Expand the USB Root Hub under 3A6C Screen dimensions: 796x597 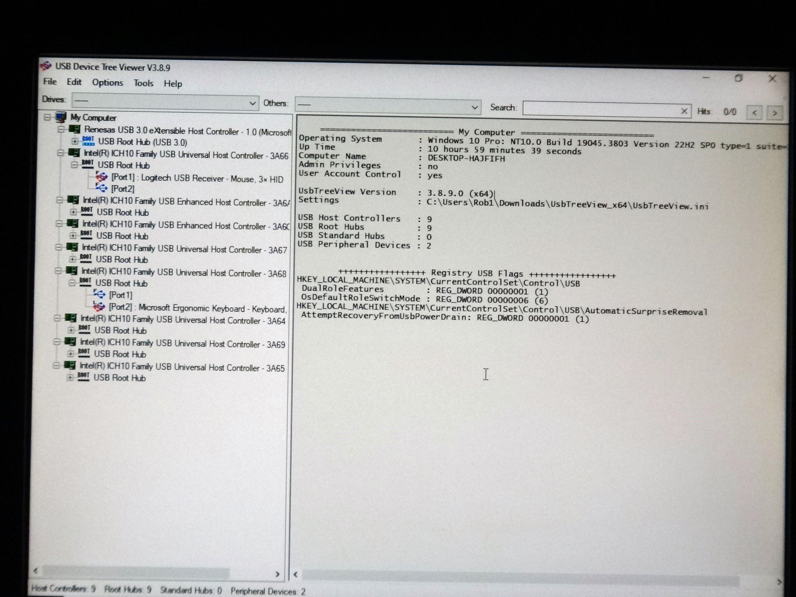tap(73, 235)
